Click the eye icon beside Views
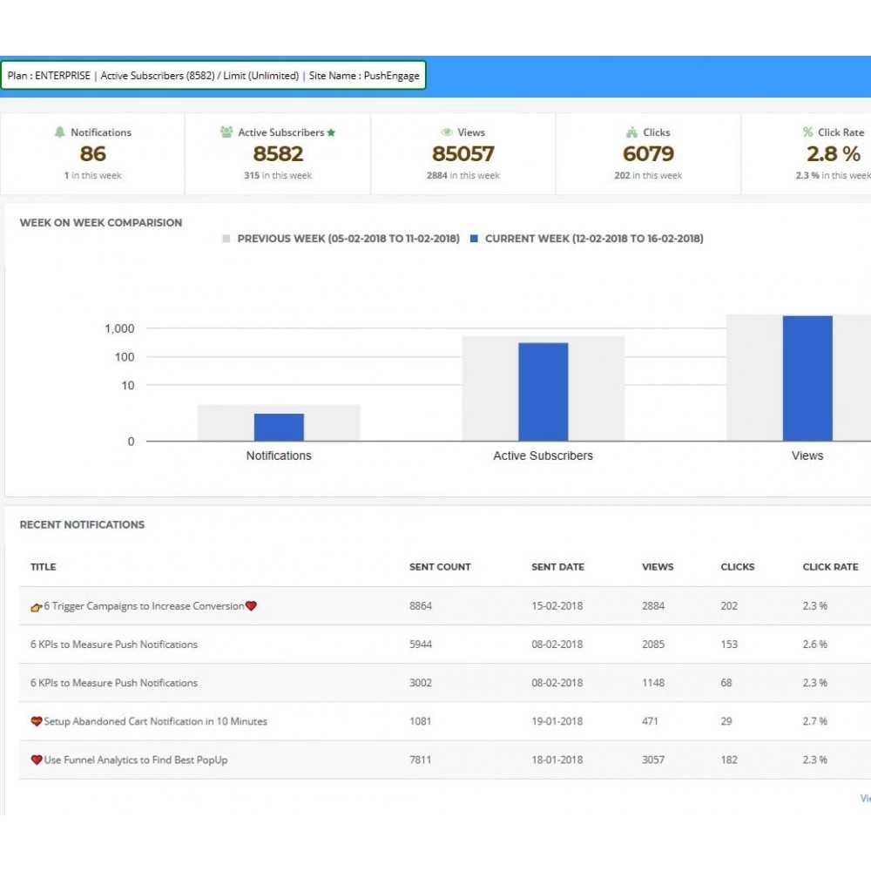Viewport: 871px width, 871px height. (x=447, y=132)
